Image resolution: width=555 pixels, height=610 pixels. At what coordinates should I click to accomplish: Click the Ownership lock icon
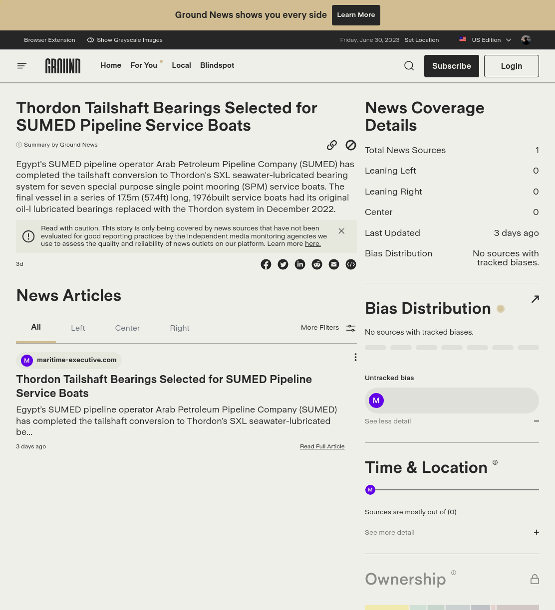535,579
